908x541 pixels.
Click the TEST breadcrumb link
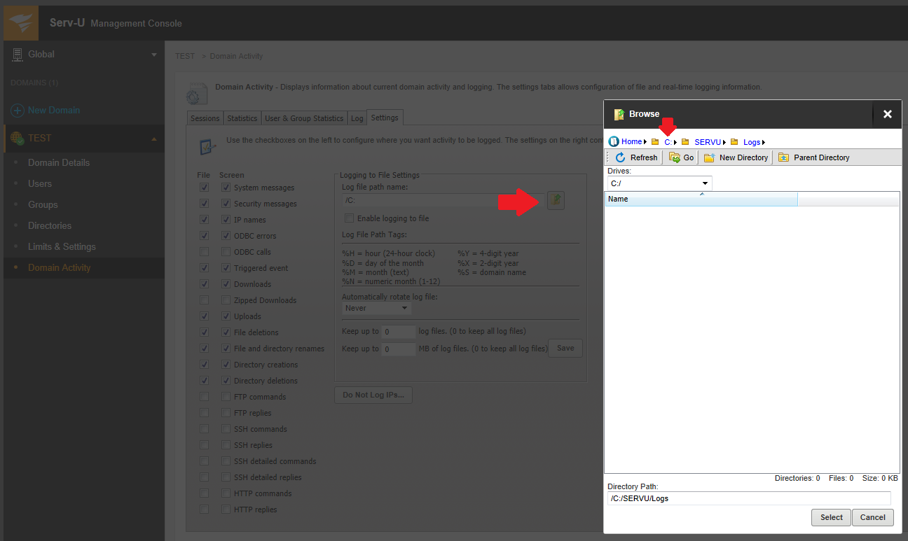(x=185, y=56)
